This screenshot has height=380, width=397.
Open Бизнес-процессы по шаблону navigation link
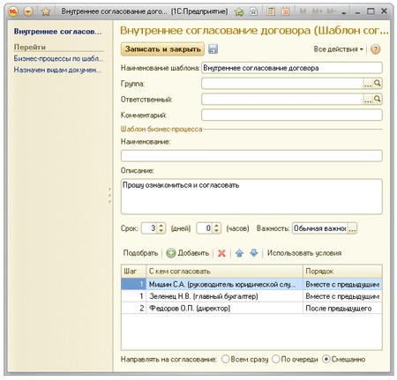[58, 58]
